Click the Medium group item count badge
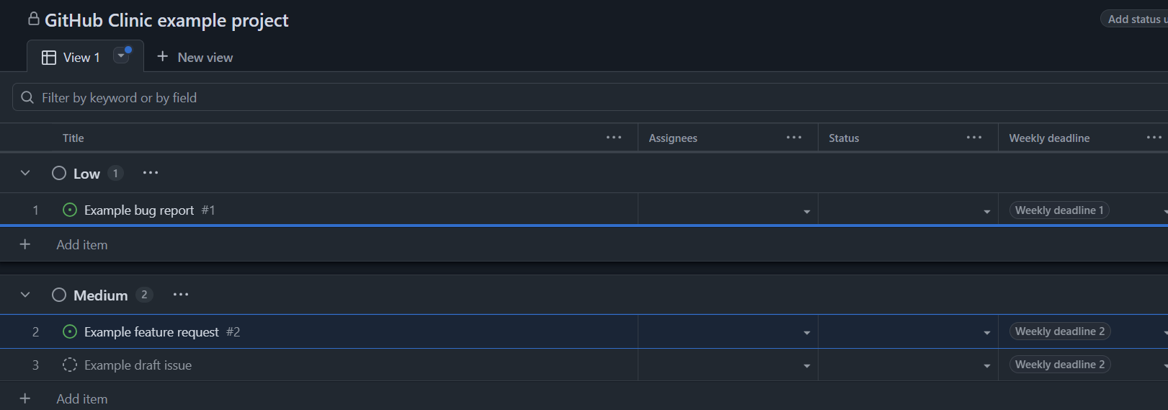 pyautogui.click(x=144, y=294)
